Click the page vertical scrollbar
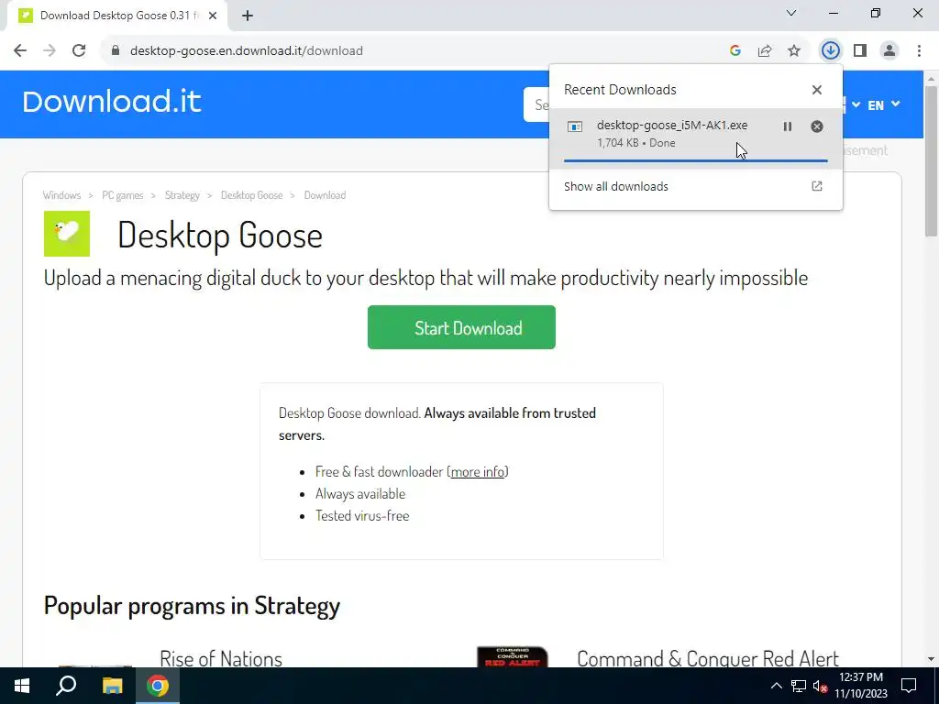Screen dimensions: 939x704 (931, 160)
